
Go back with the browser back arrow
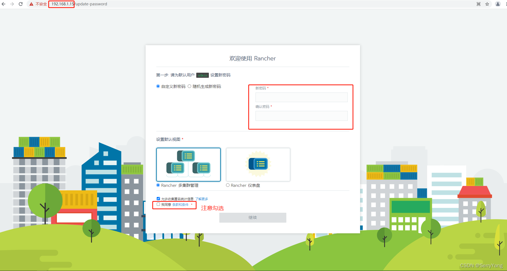pos(3,4)
